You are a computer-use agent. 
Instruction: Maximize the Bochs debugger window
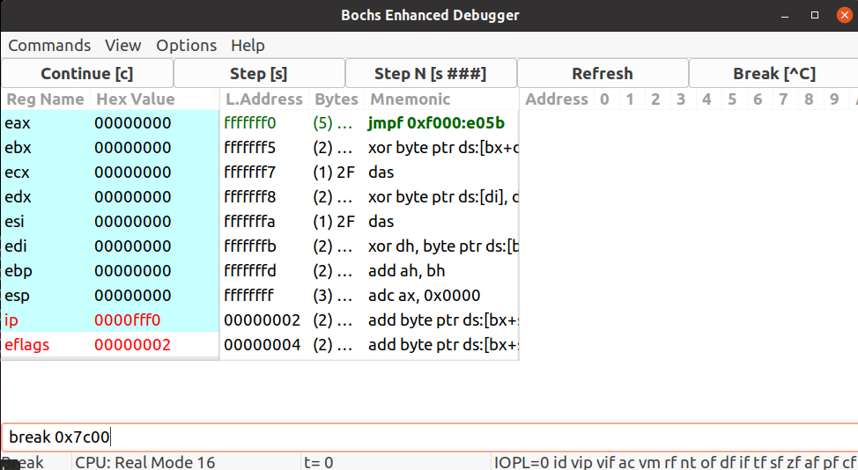(814, 15)
